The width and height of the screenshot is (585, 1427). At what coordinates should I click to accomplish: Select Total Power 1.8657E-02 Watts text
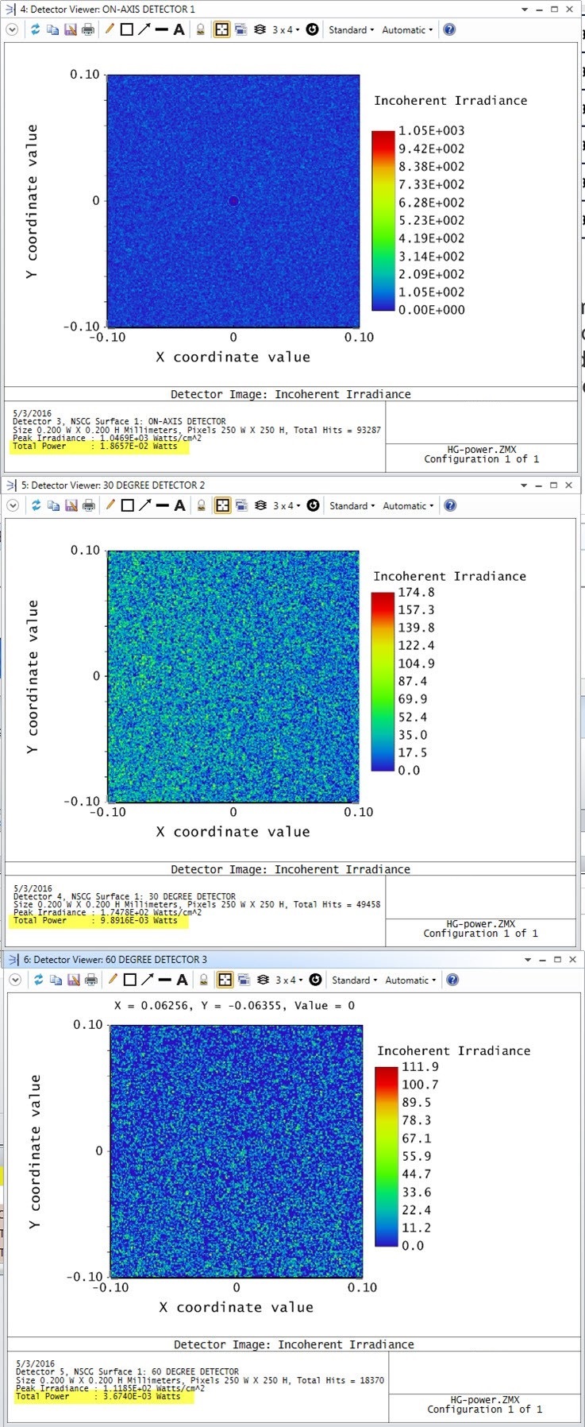point(95,447)
